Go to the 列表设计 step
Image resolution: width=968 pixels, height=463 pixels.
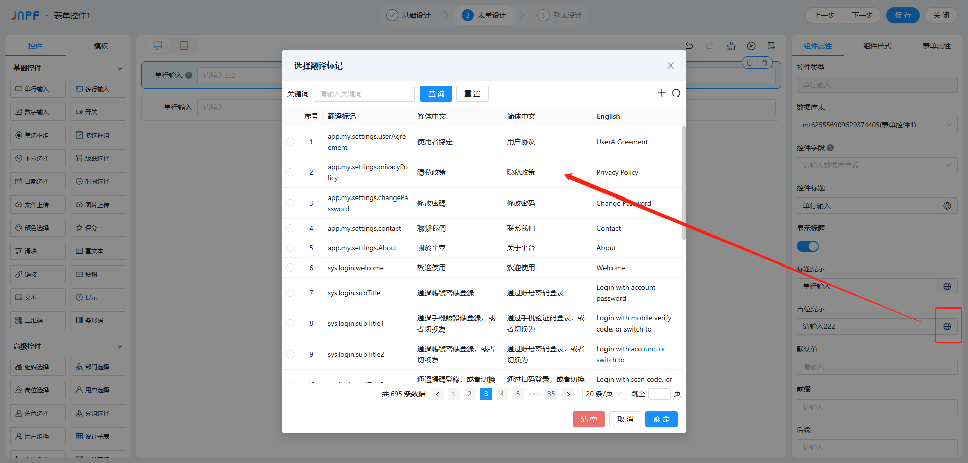560,15
